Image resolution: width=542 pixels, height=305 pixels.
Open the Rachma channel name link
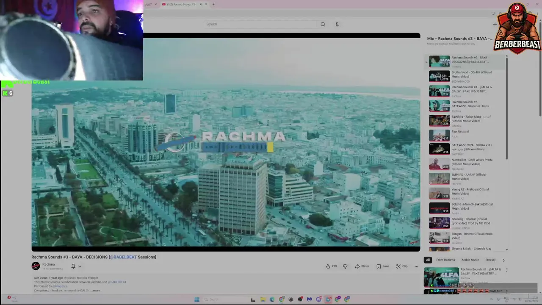(x=48, y=264)
